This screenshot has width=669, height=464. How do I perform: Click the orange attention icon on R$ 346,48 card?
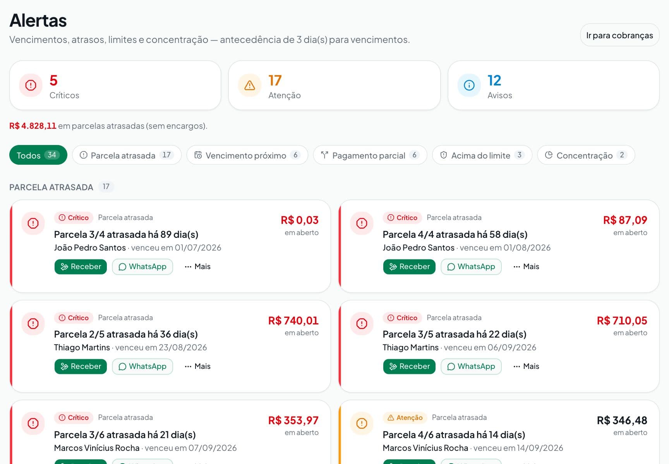pyautogui.click(x=362, y=423)
